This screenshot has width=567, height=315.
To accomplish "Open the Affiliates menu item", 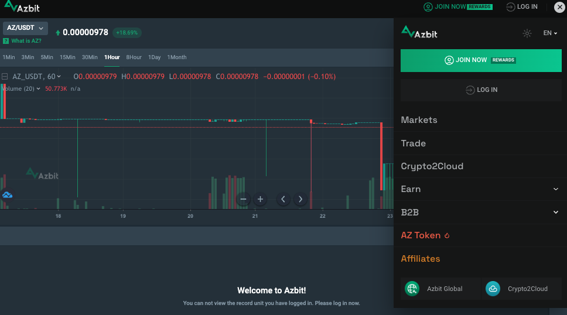I will click(421, 259).
